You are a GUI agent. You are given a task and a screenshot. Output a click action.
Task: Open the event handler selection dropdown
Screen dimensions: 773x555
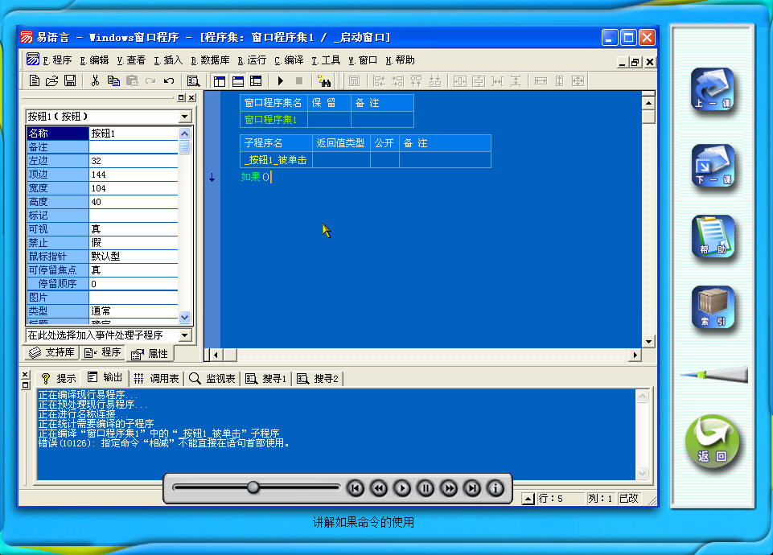[x=184, y=335]
